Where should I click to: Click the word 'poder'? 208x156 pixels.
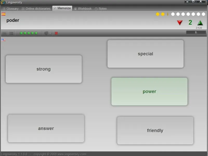click(13, 20)
